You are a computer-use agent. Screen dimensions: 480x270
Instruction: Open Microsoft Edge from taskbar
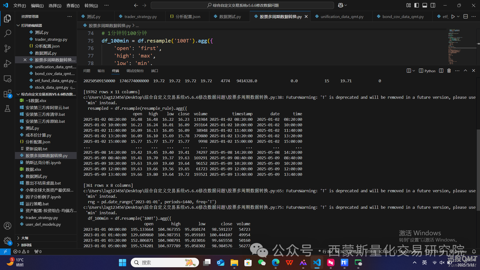coord(275,262)
